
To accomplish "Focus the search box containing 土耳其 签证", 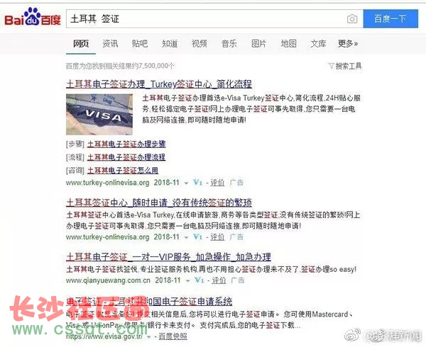I will 207,18.
